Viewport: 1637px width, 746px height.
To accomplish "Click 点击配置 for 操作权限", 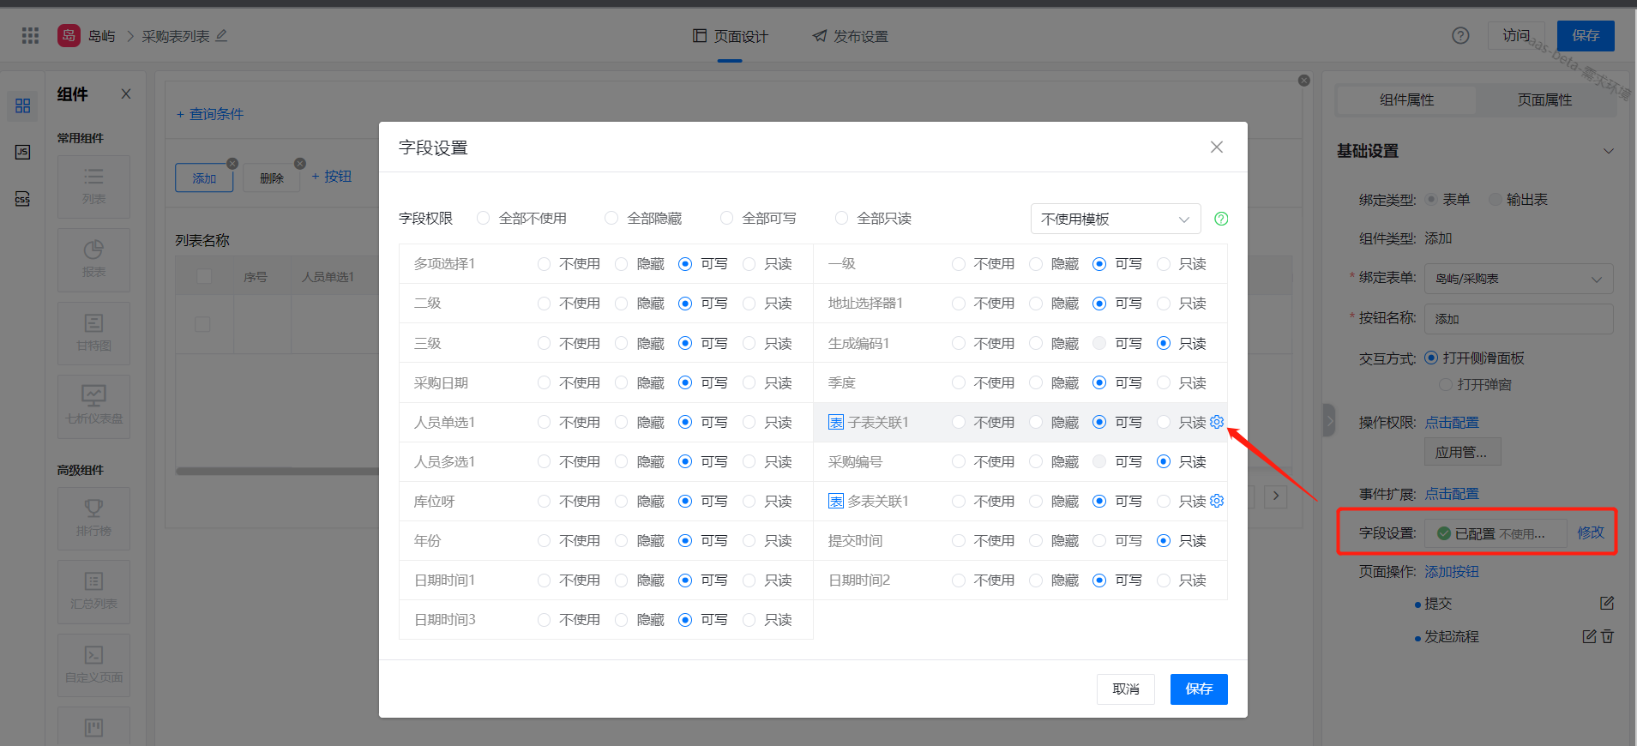I will [1452, 422].
